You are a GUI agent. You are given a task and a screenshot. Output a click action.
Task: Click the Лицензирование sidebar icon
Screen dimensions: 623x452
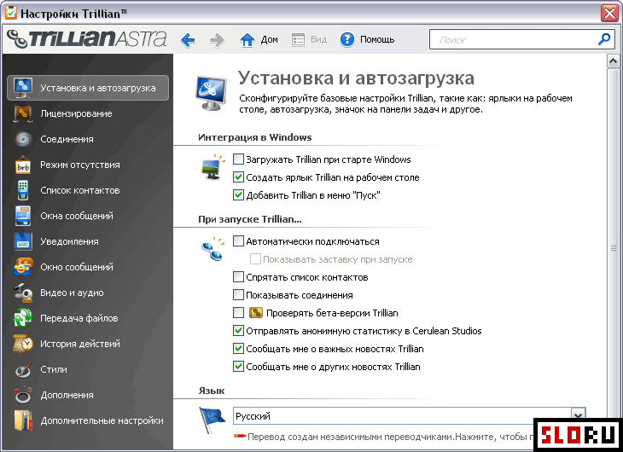23,113
